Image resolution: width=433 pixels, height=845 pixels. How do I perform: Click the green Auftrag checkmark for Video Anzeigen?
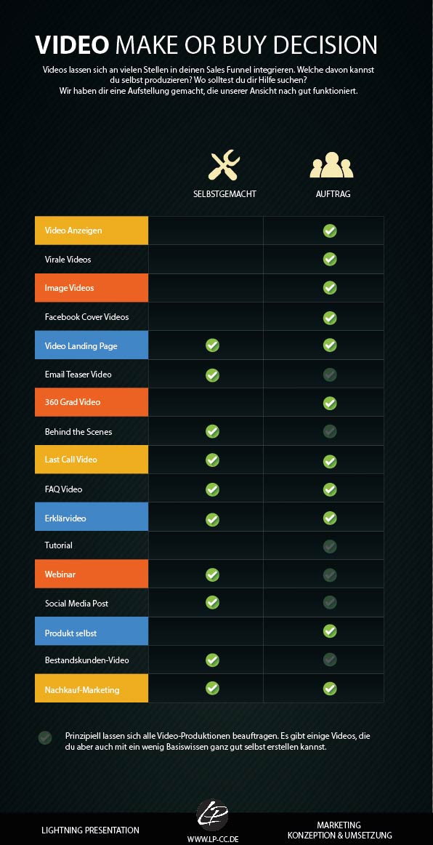330,231
